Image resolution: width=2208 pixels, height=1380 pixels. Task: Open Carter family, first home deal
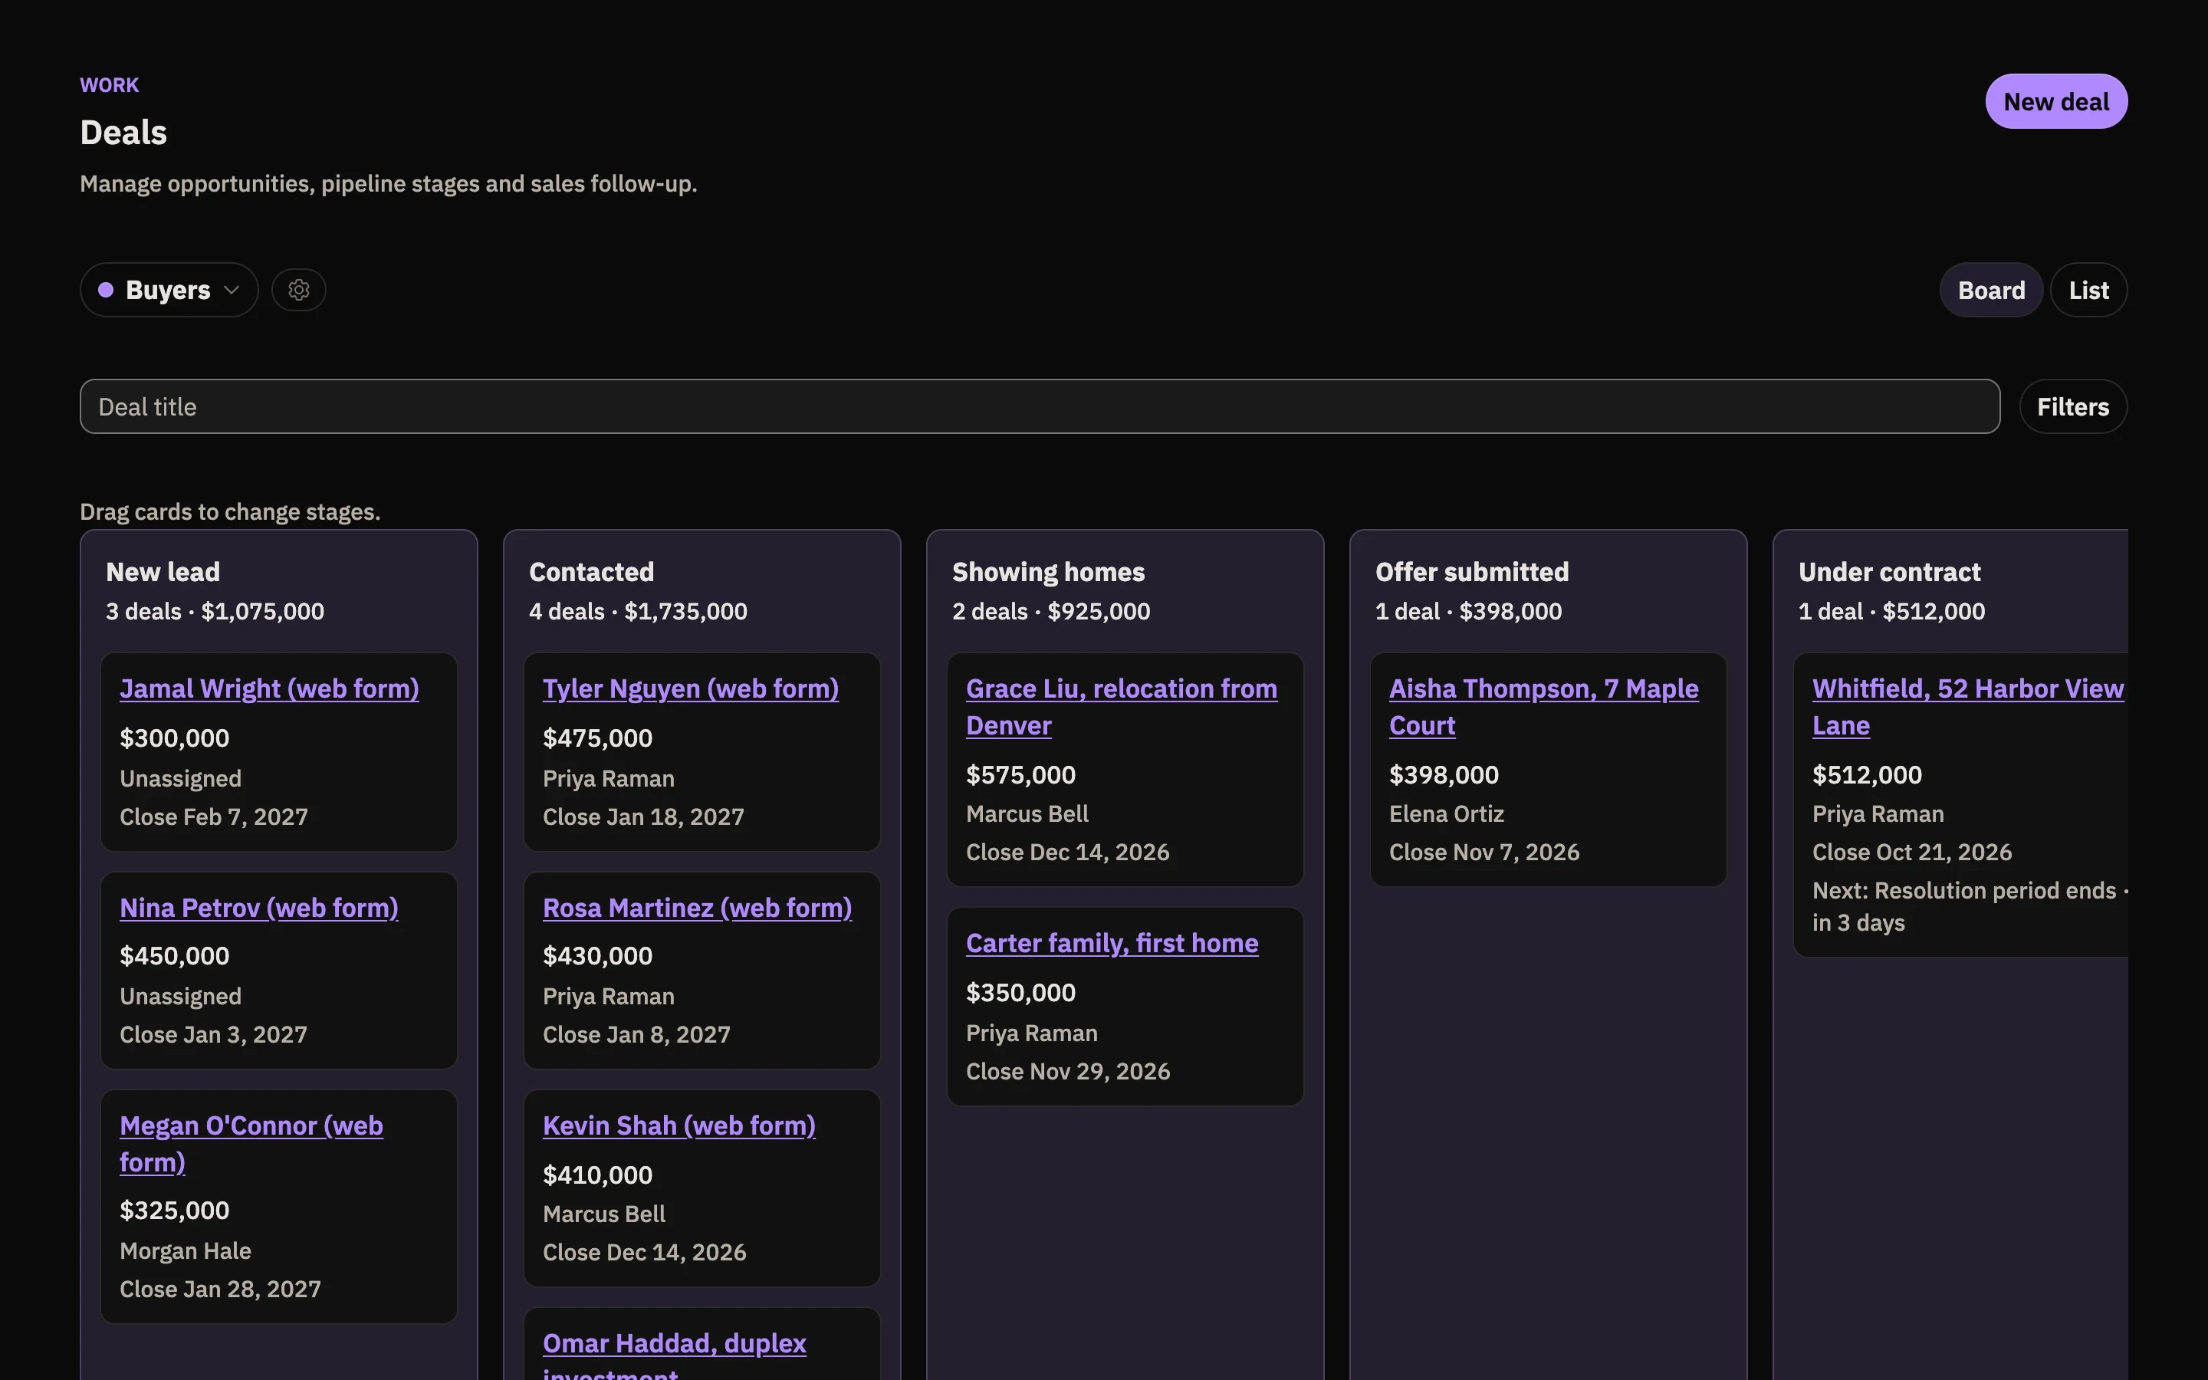(x=1112, y=943)
